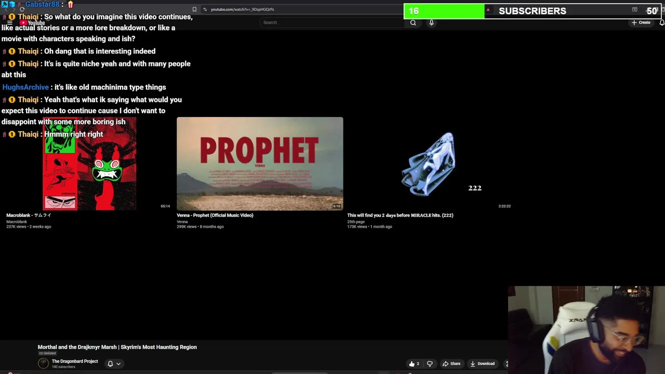Click '173K views • 1 month ago' text
665x374 pixels.
(x=369, y=226)
